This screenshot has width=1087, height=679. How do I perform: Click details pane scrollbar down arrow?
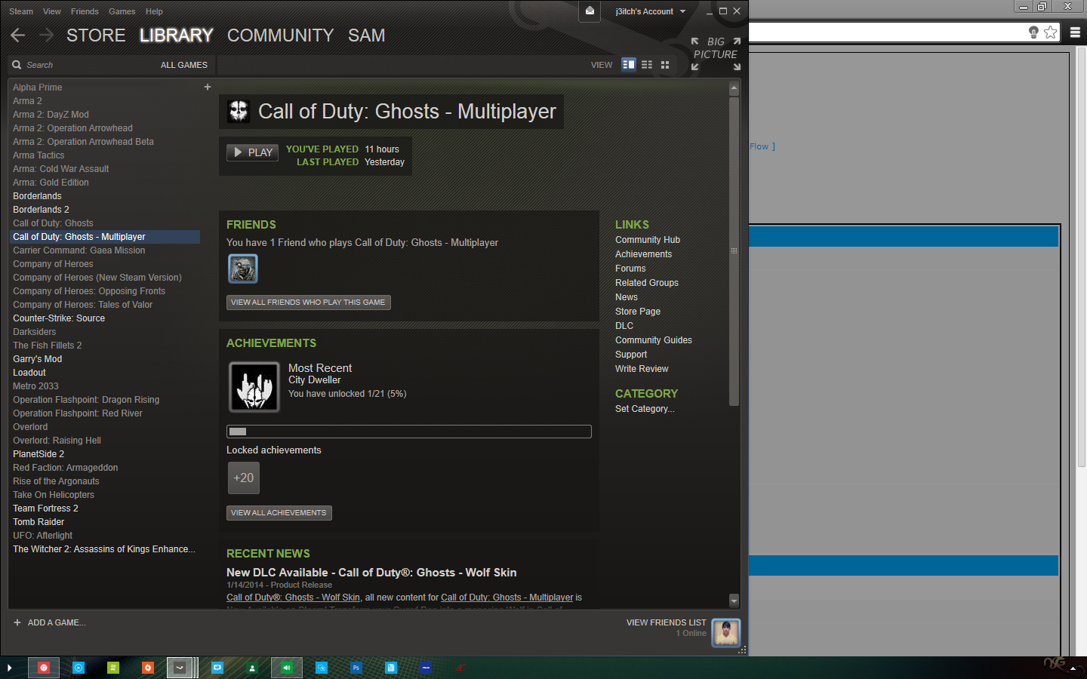[734, 601]
